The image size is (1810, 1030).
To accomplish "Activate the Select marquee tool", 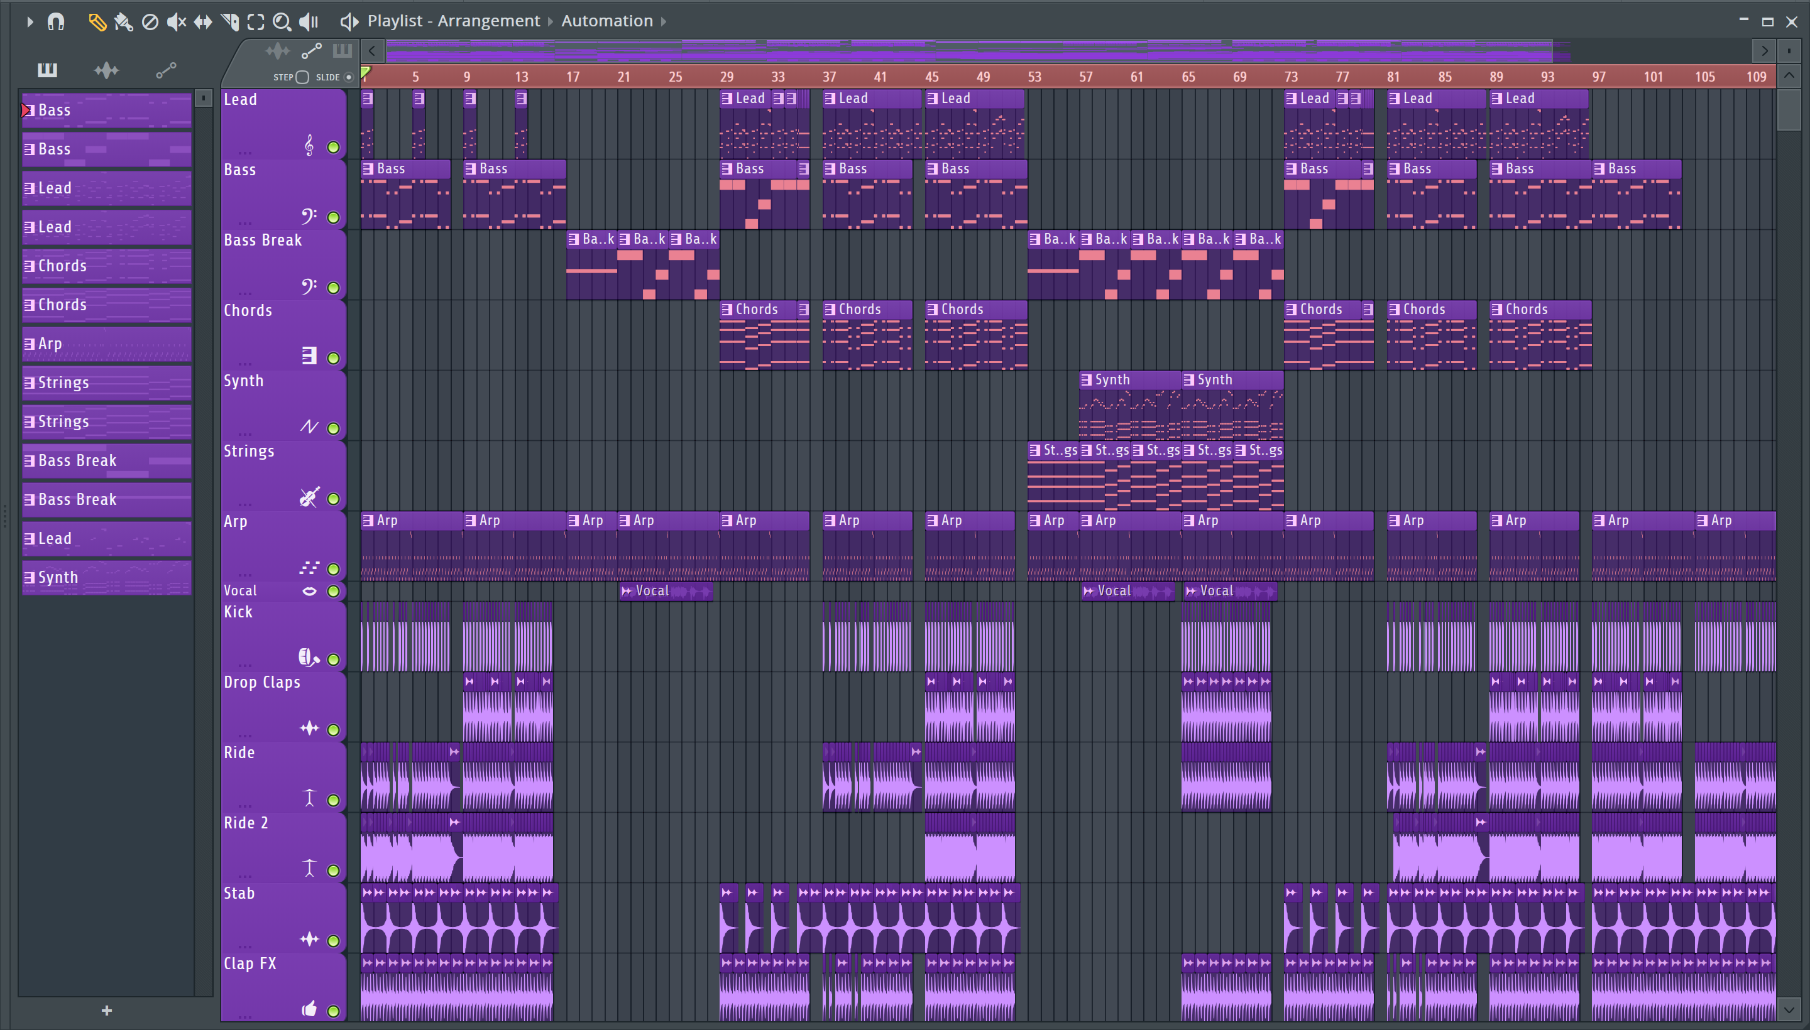I will pyautogui.click(x=256, y=22).
